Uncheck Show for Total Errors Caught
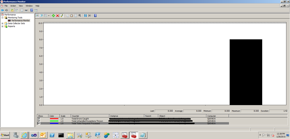Screen dimensions: 290x139 (x=39, y=119)
